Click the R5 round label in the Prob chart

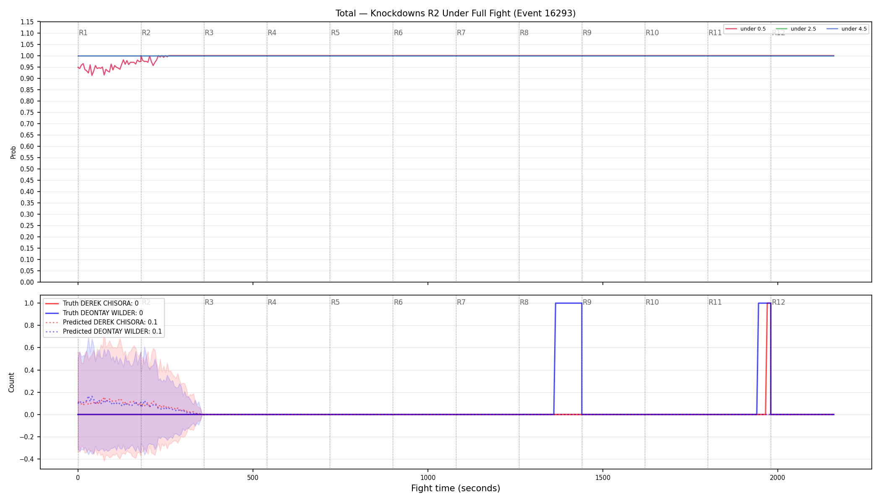335,33
